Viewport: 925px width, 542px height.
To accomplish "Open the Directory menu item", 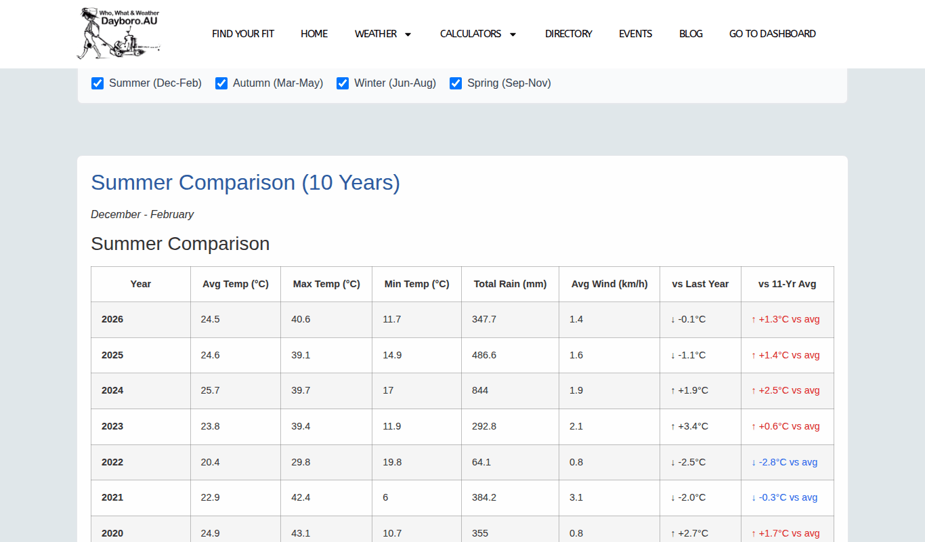I will click(569, 34).
